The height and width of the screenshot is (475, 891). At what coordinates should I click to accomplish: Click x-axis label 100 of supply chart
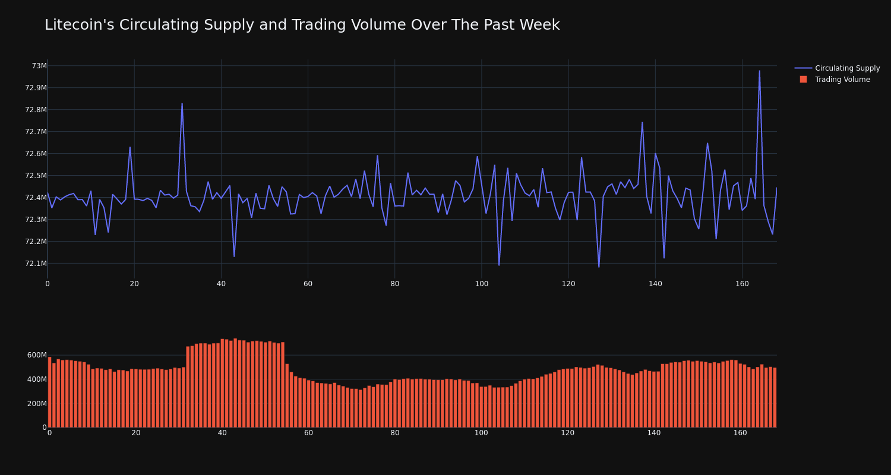(x=482, y=284)
